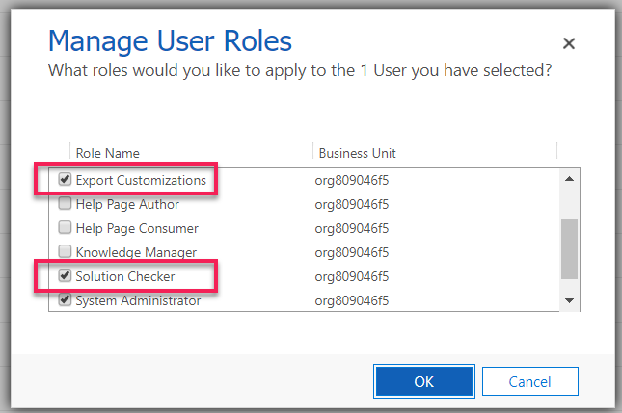Click business unit cell in Help Page Consumer row

tap(351, 228)
